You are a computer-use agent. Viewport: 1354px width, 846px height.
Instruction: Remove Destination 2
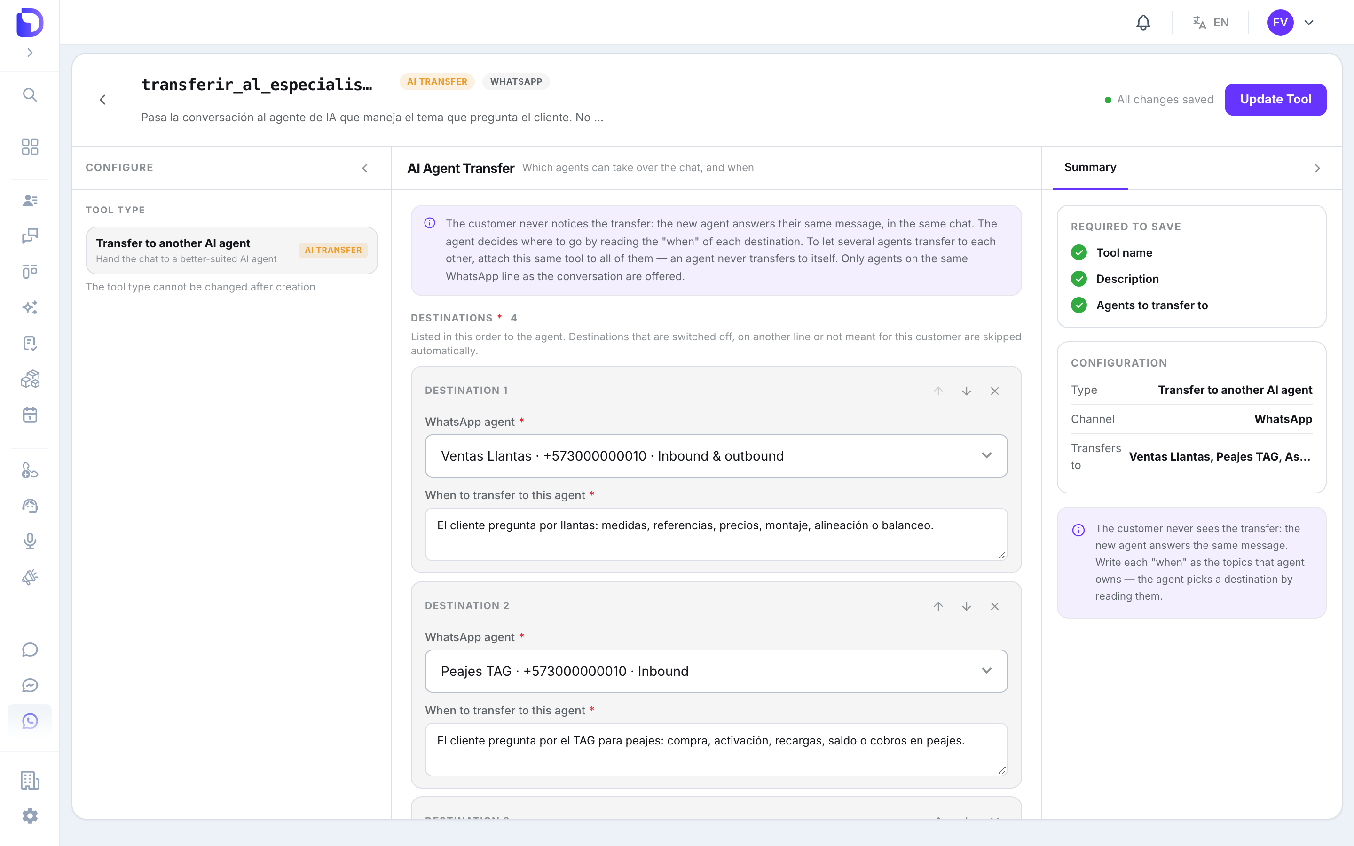(994, 606)
